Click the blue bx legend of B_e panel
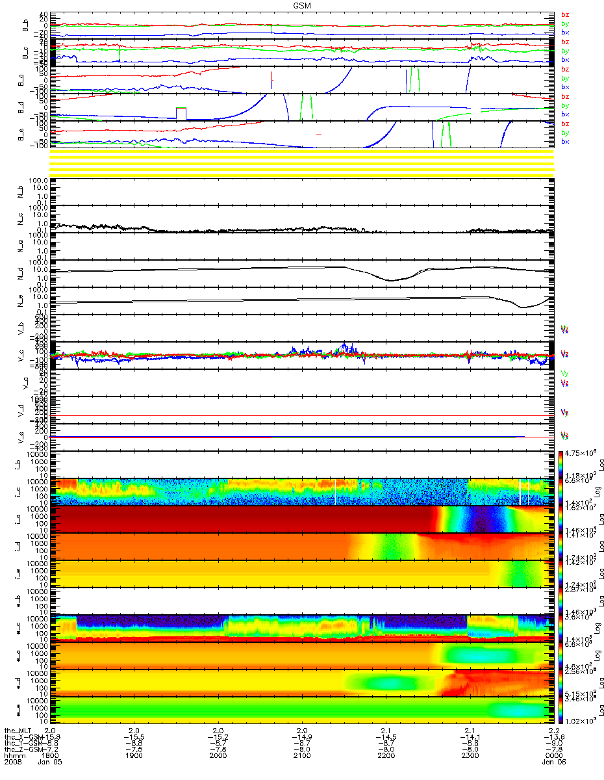The image size is (604, 780). pyautogui.click(x=564, y=142)
